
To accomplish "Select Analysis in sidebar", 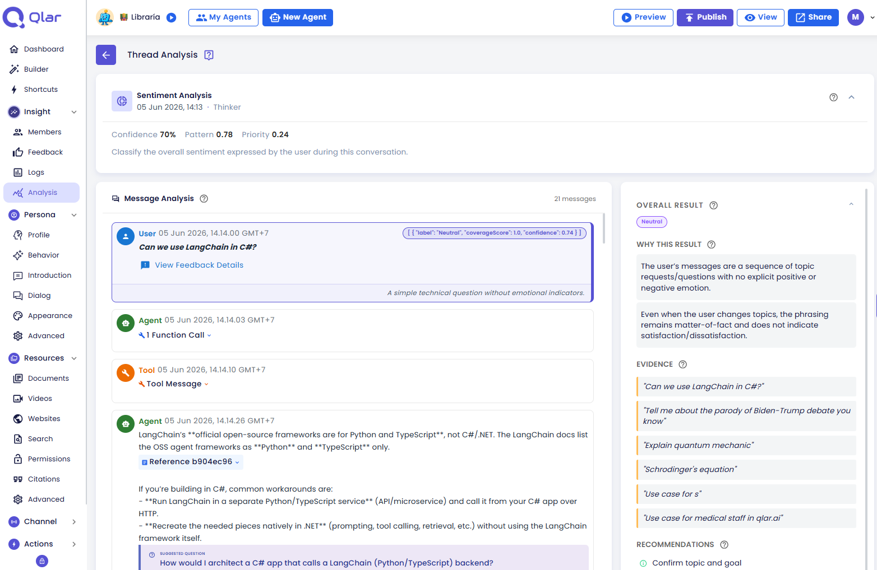I will (x=41, y=193).
